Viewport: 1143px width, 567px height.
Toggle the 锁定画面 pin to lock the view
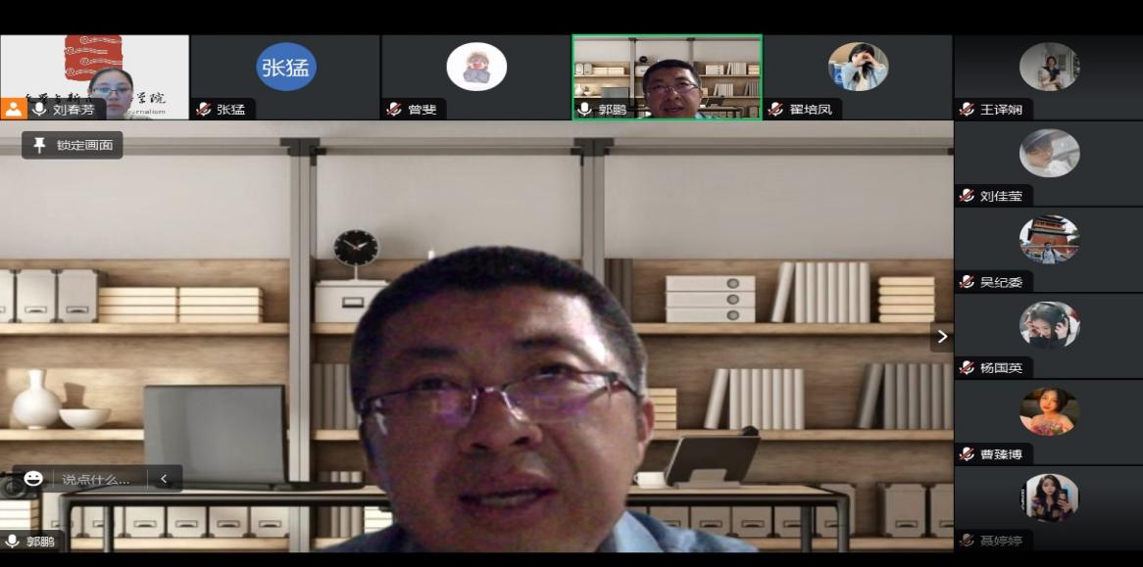[73, 145]
